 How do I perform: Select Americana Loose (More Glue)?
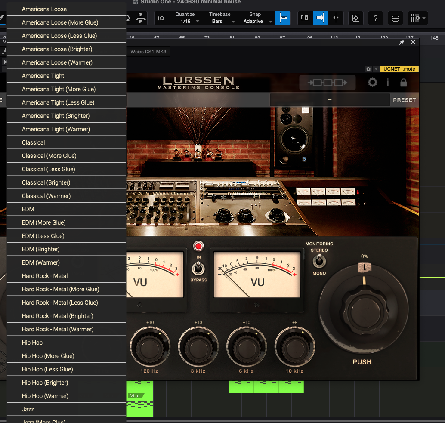pos(66,22)
